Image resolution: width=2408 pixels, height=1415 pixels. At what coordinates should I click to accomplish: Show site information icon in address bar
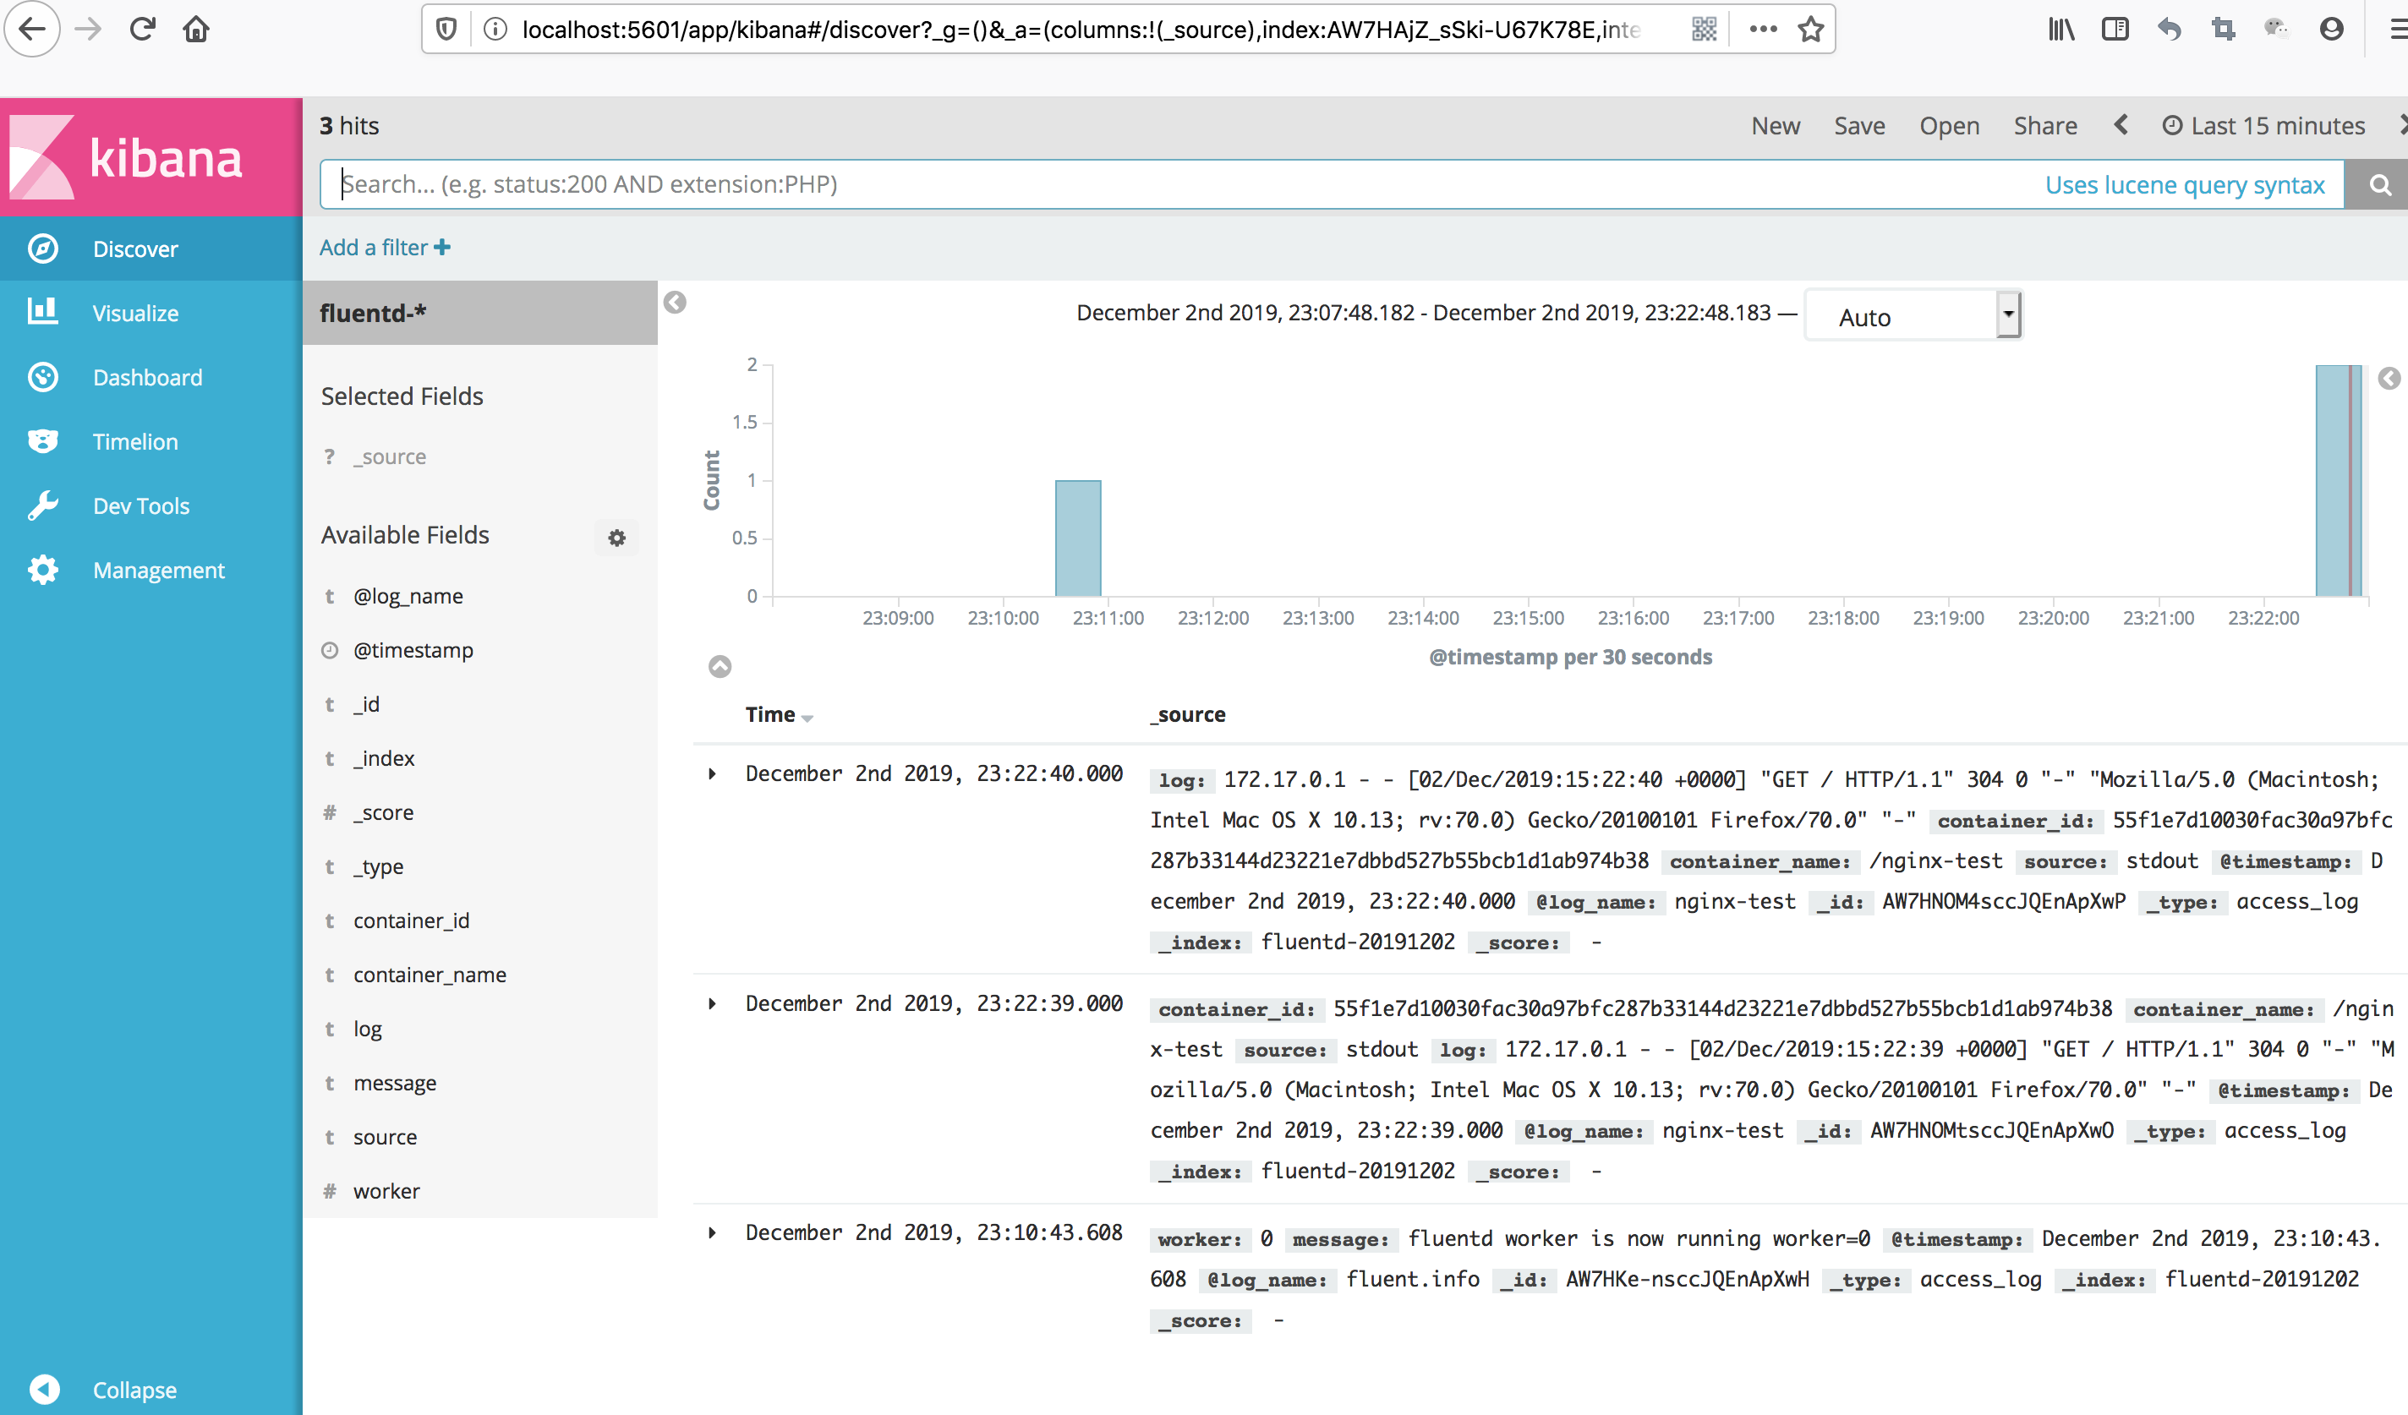click(x=495, y=30)
